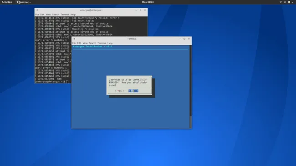Viewport: 296px width, 166px height.
Task: Open View menu in front Terminal window
Action: [x=85, y=43]
